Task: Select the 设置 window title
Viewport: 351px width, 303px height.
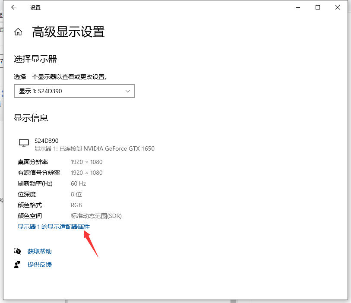Action: click(36, 7)
